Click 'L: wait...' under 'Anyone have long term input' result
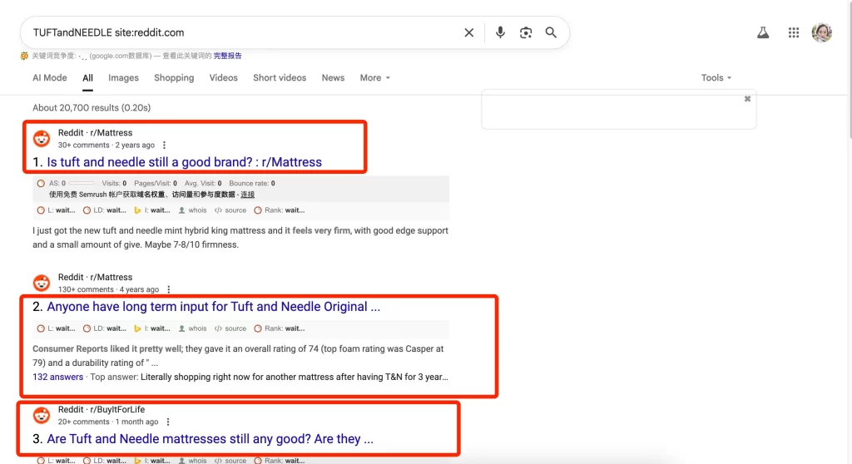The height and width of the screenshot is (464, 852). pyautogui.click(x=56, y=328)
